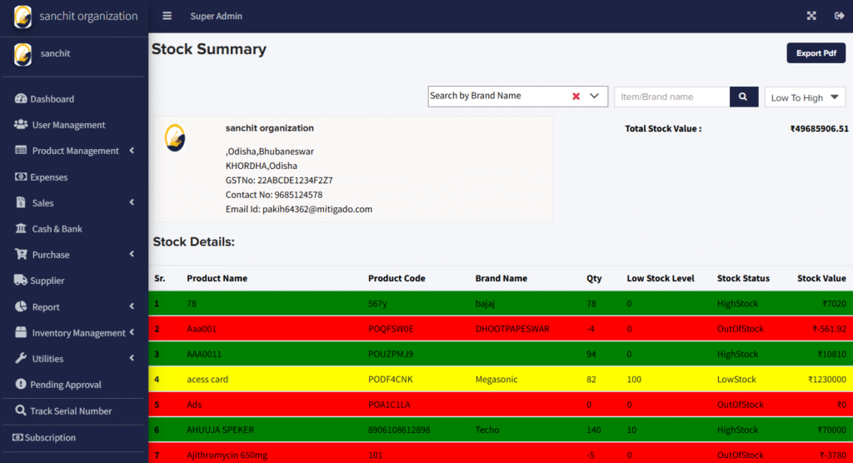Screen dimensions: 853x463
Task: Click the logout icon at top right
Action: click(838, 16)
